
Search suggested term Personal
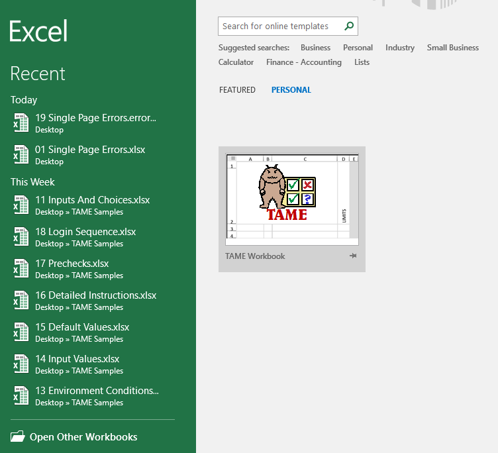pos(358,48)
